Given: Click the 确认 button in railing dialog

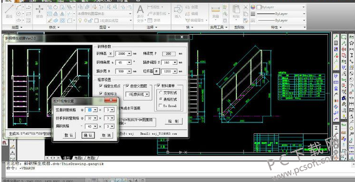Looking at the screenshot, I should 88,135.
